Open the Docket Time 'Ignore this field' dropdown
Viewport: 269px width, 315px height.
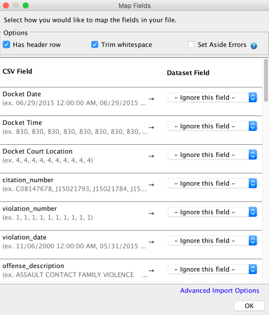point(212,126)
